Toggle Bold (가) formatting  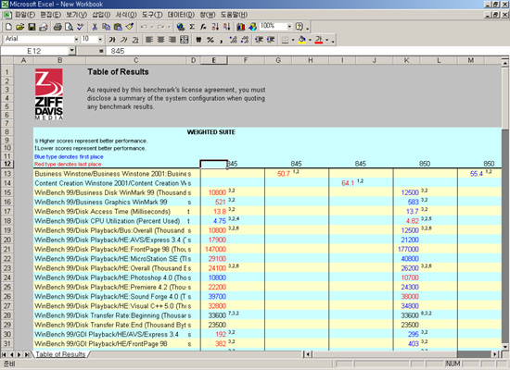[112, 40]
